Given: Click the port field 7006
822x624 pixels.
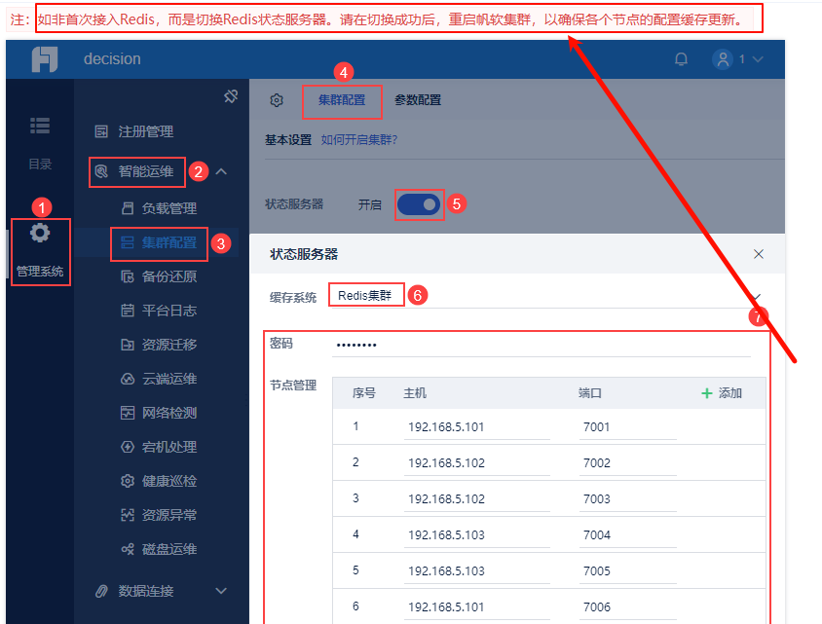Looking at the screenshot, I should (628, 606).
